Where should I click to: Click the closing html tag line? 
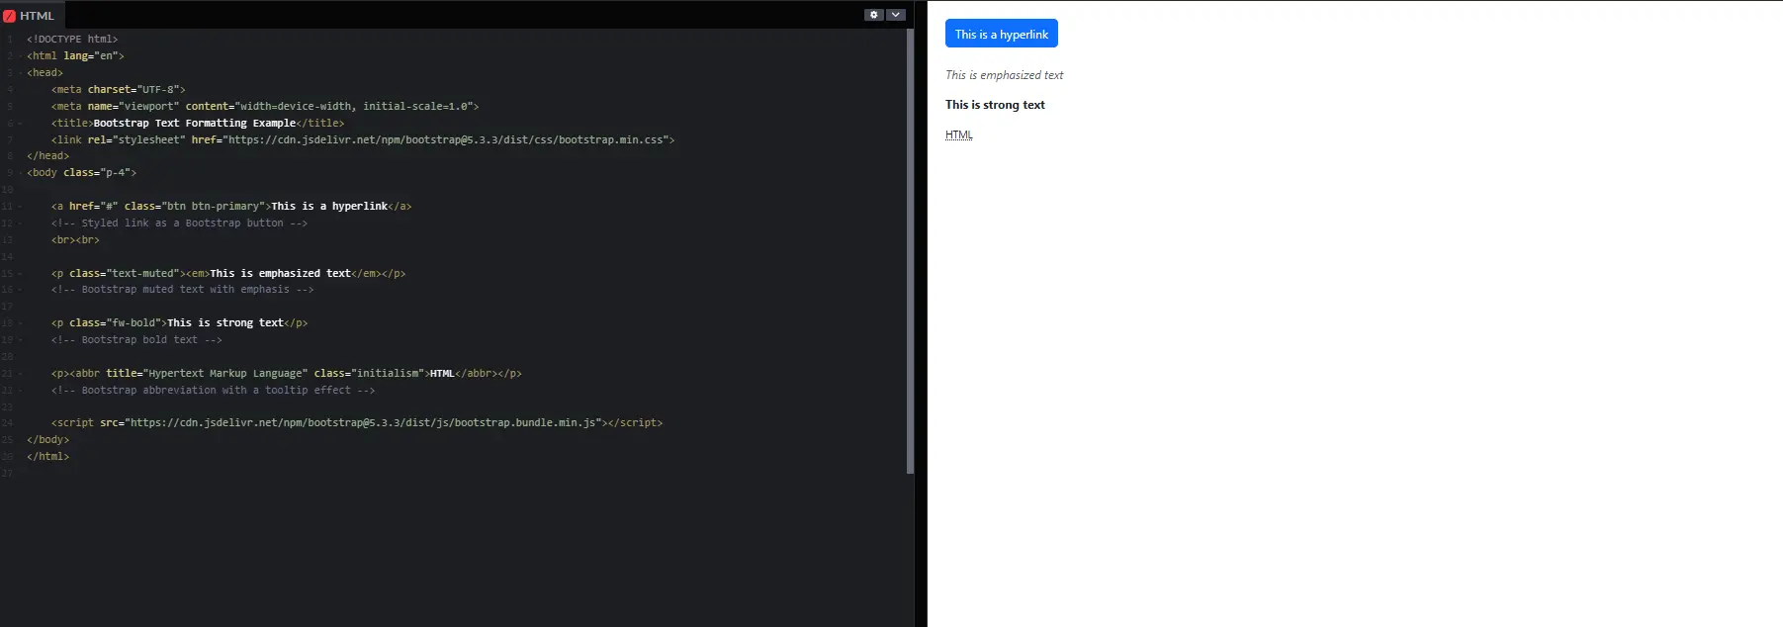tap(47, 457)
